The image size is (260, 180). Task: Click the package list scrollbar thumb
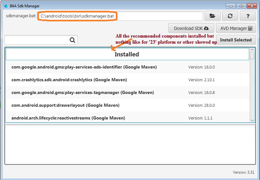(x=252, y=56)
